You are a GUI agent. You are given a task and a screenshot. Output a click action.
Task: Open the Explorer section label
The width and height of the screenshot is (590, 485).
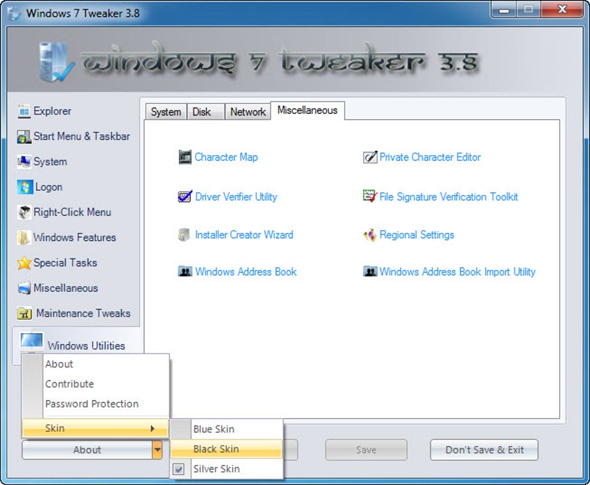click(52, 112)
